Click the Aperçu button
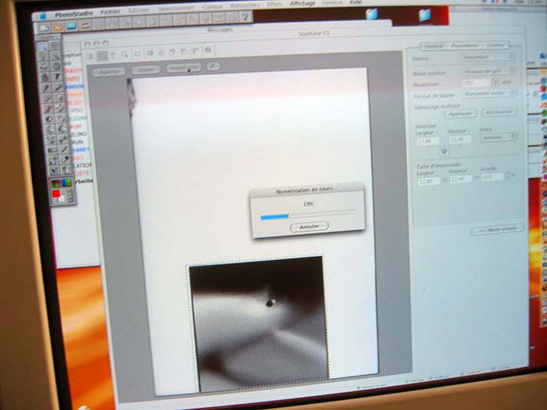547x410 pixels. tap(109, 72)
